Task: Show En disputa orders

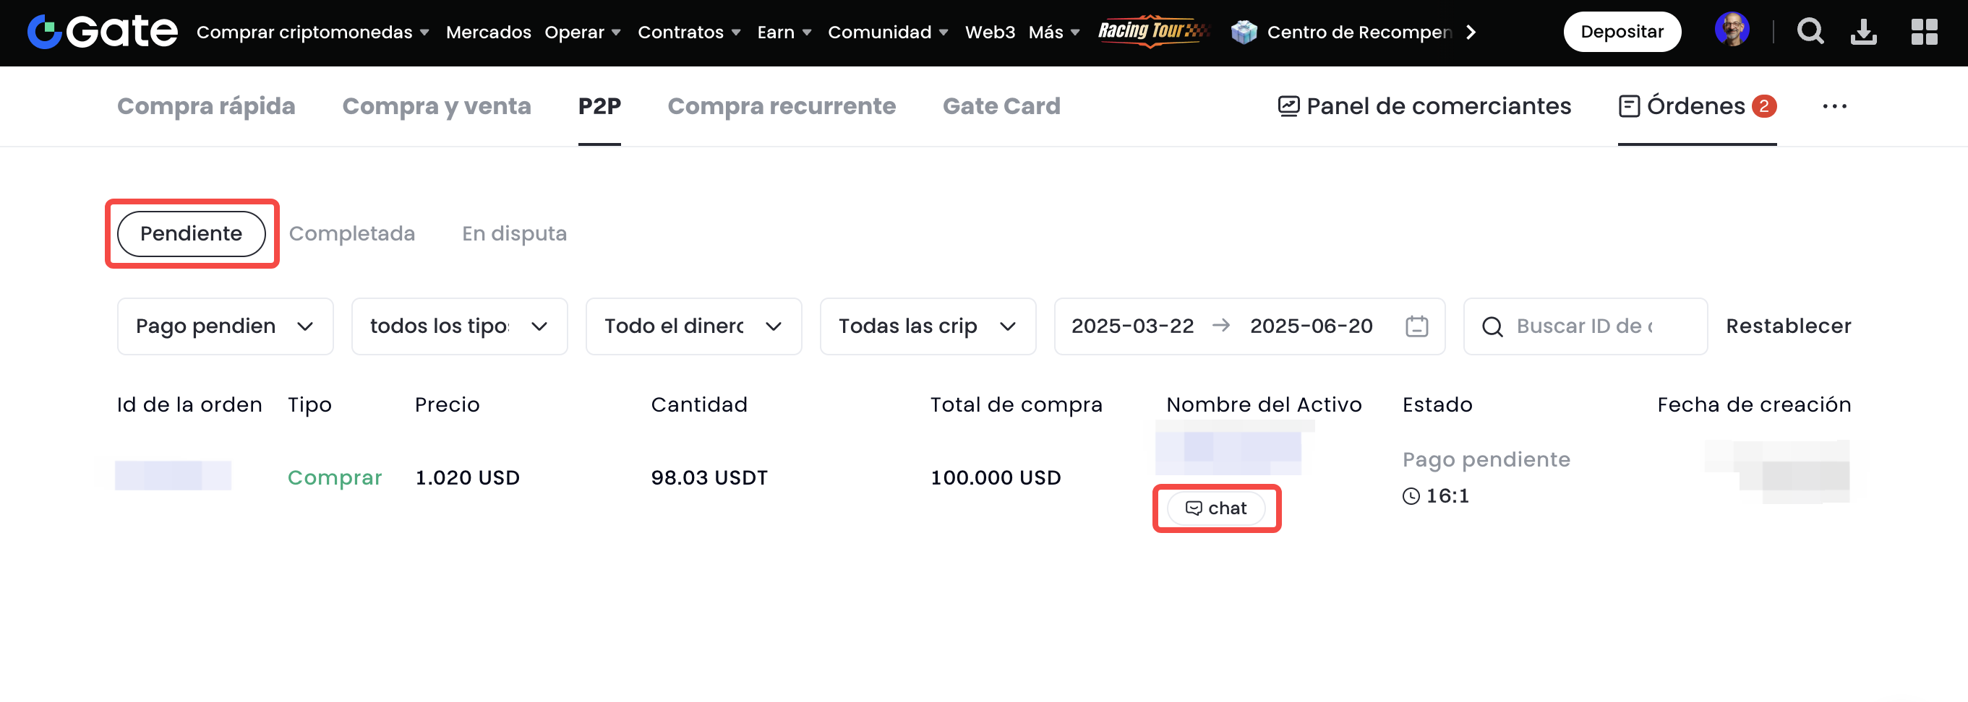Action: [514, 233]
